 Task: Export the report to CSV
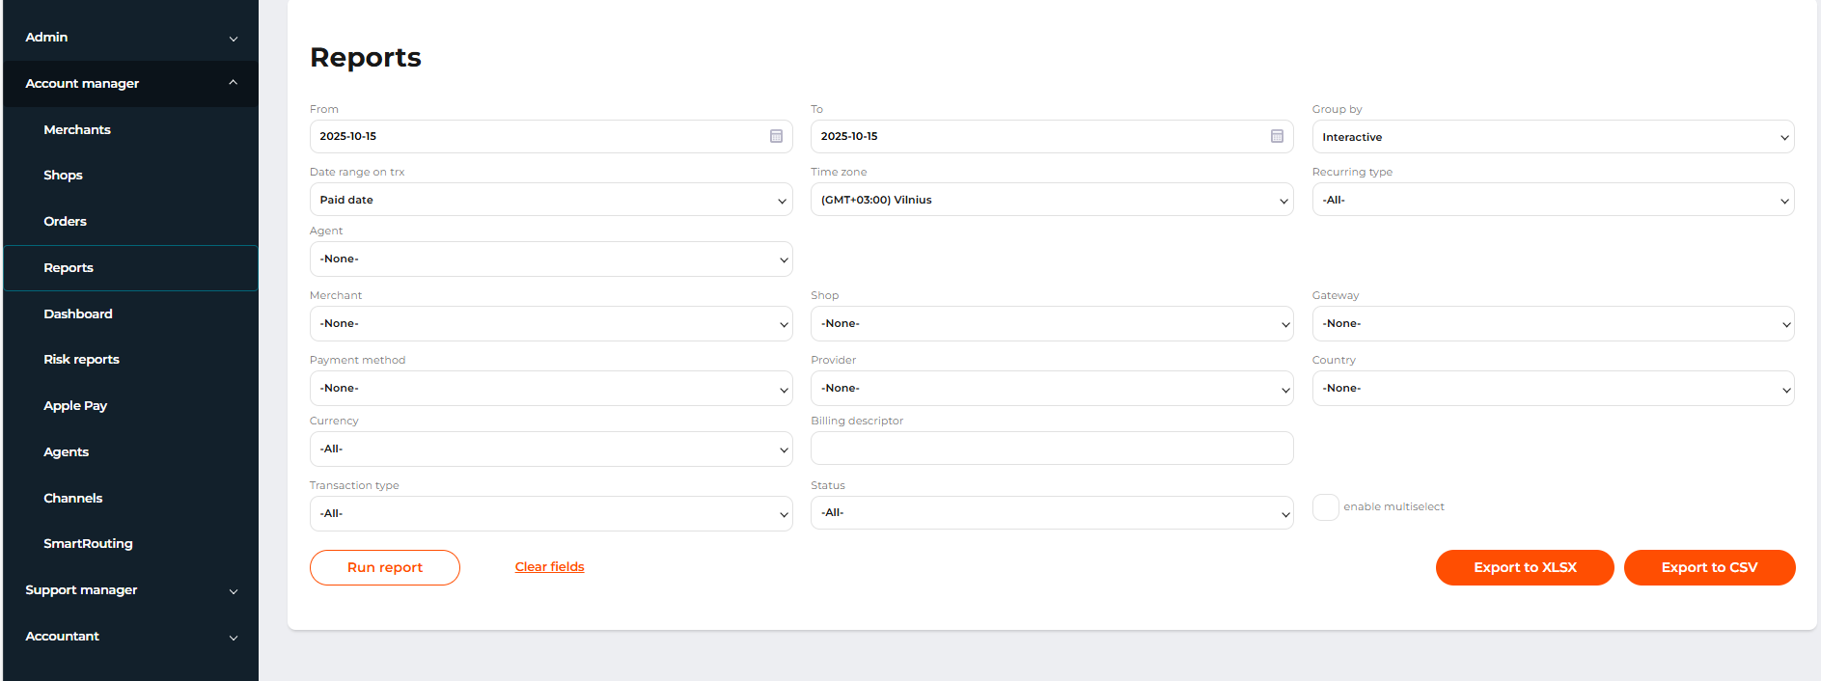point(1708,567)
